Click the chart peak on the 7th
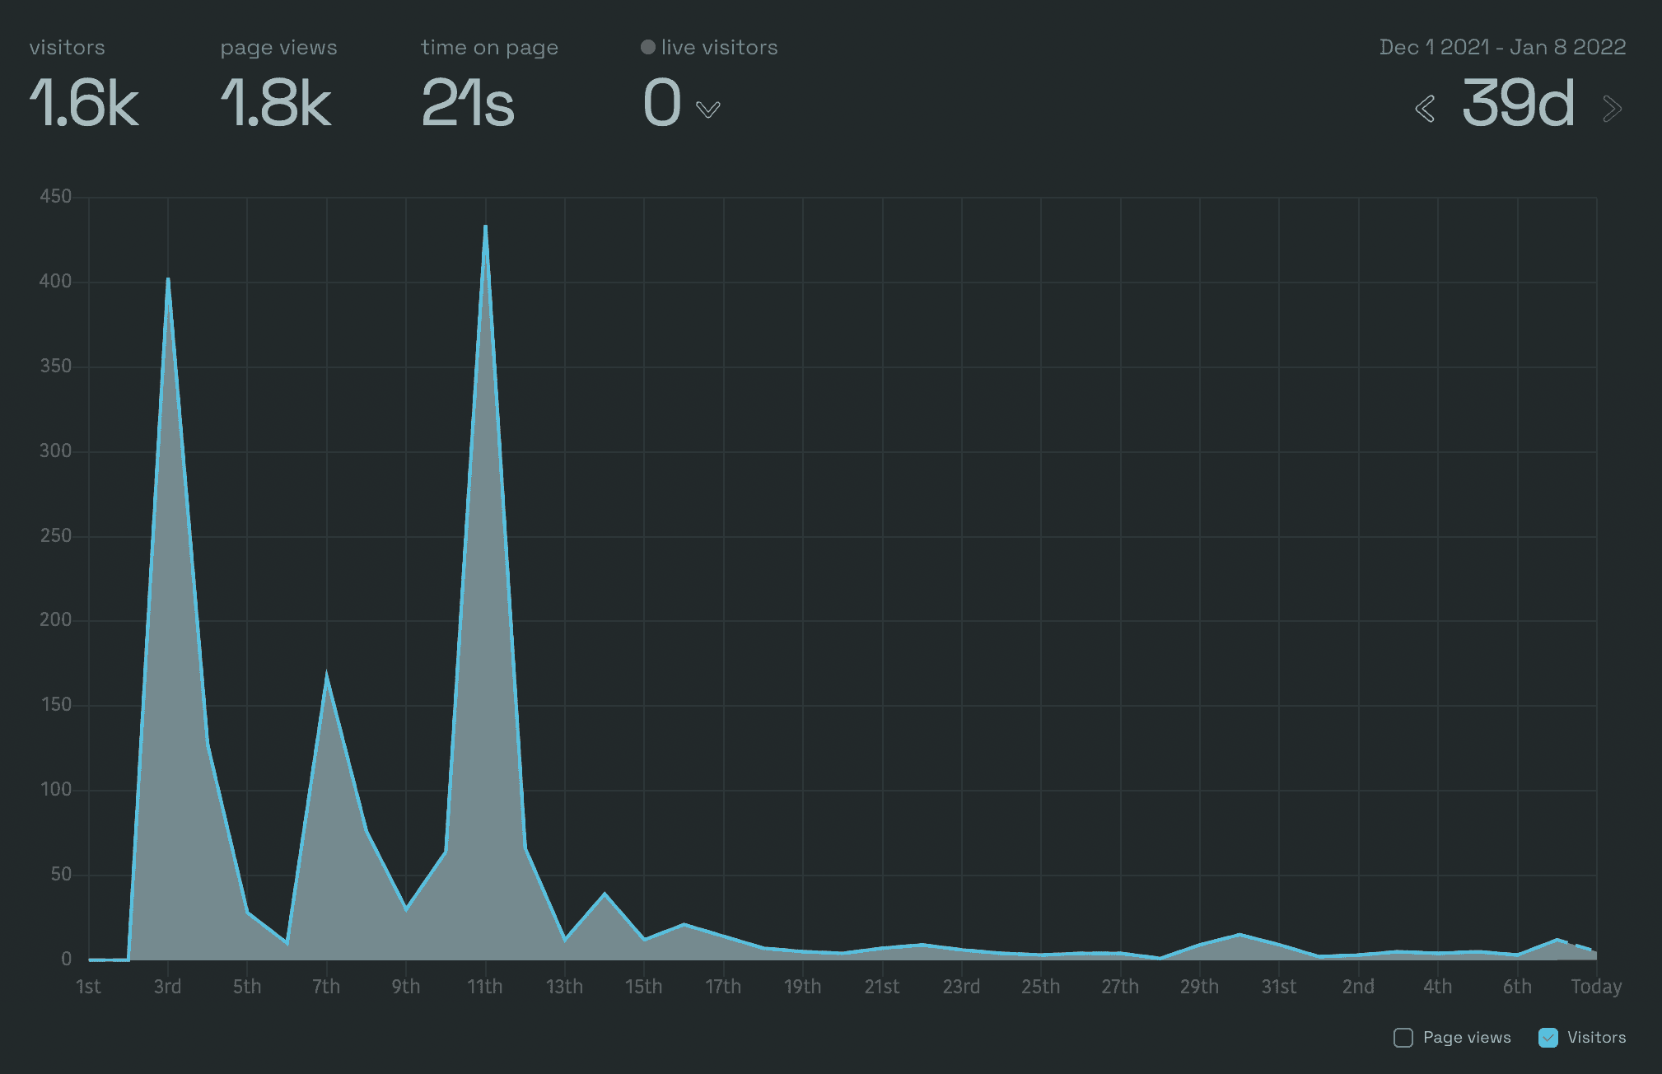 click(327, 675)
